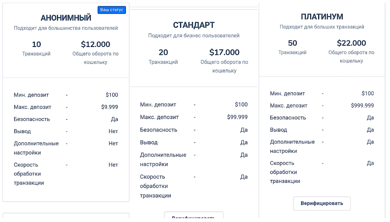The width and height of the screenshot is (390, 222).
Task: Click the 20 Транзакций count in Стандарт
Action: coord(163,52)
